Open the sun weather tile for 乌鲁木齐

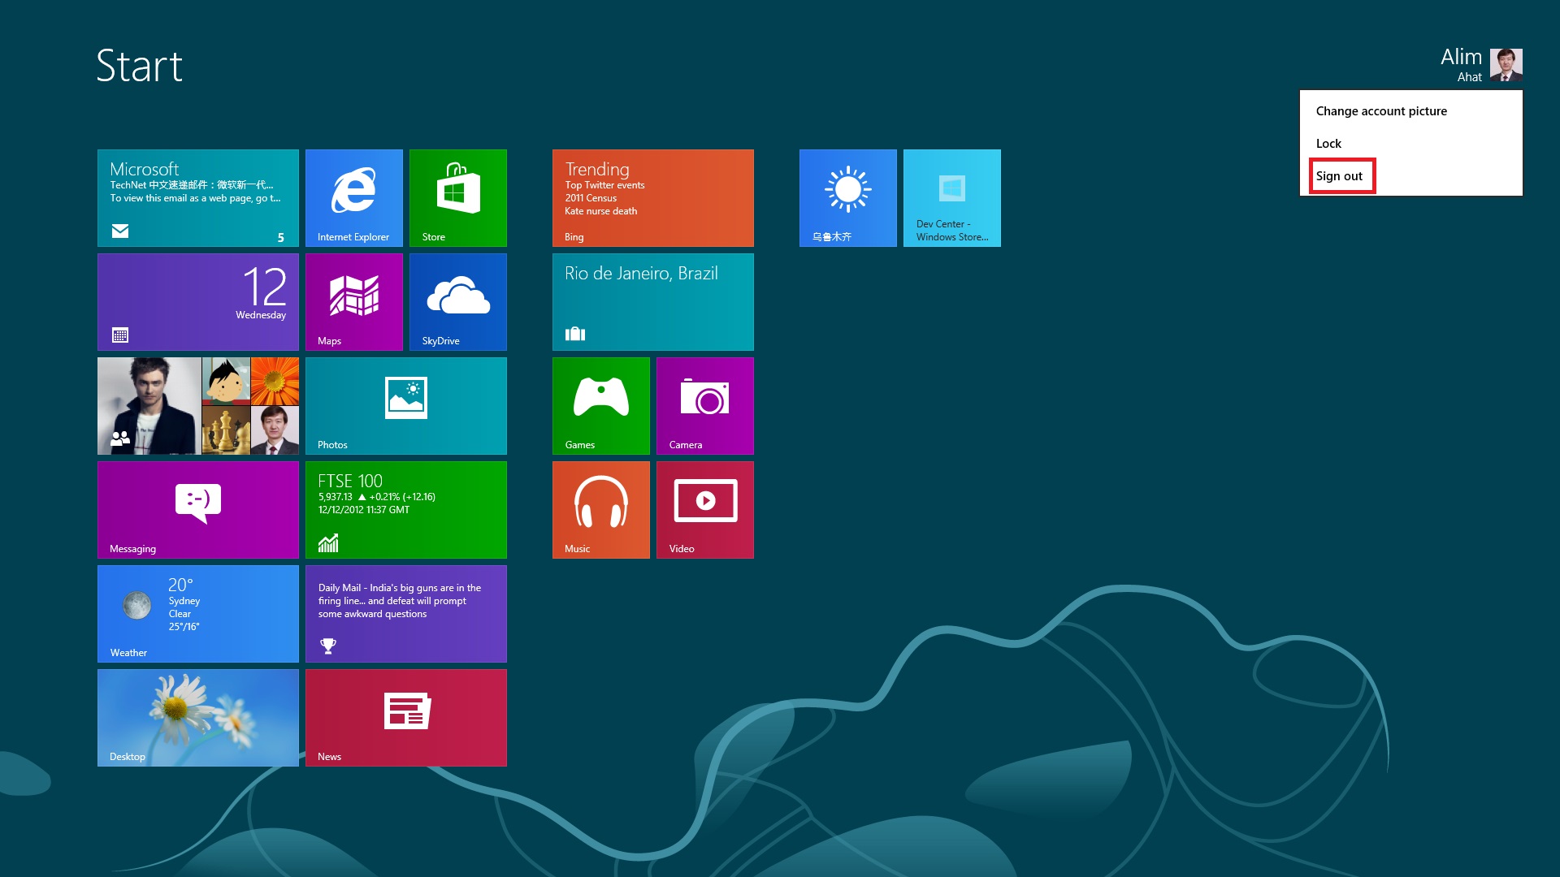[847, 197]
